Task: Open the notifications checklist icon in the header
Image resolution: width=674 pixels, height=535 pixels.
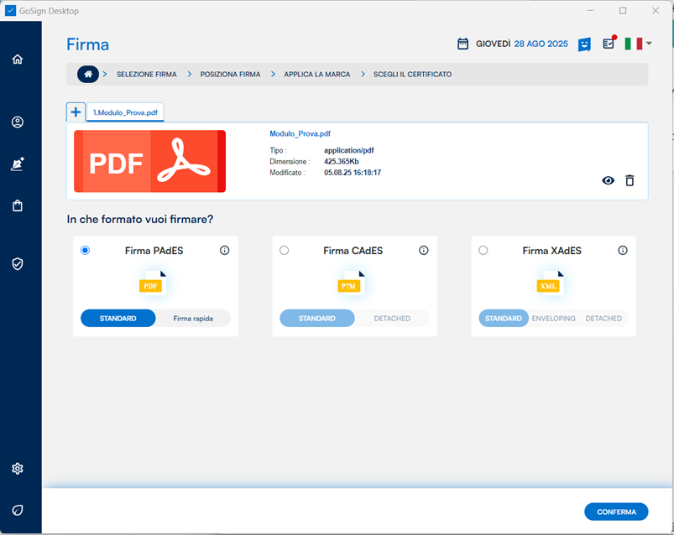Action: click(609, 44)
